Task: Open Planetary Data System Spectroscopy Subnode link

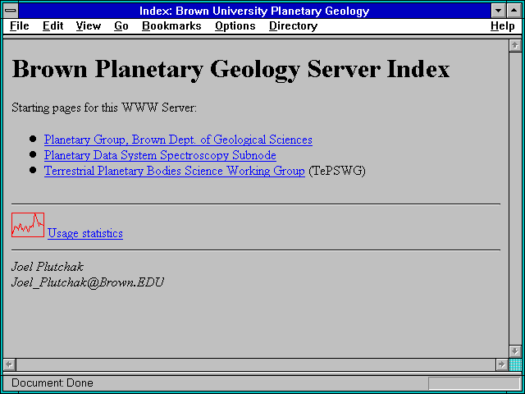Action: (160, 155)
